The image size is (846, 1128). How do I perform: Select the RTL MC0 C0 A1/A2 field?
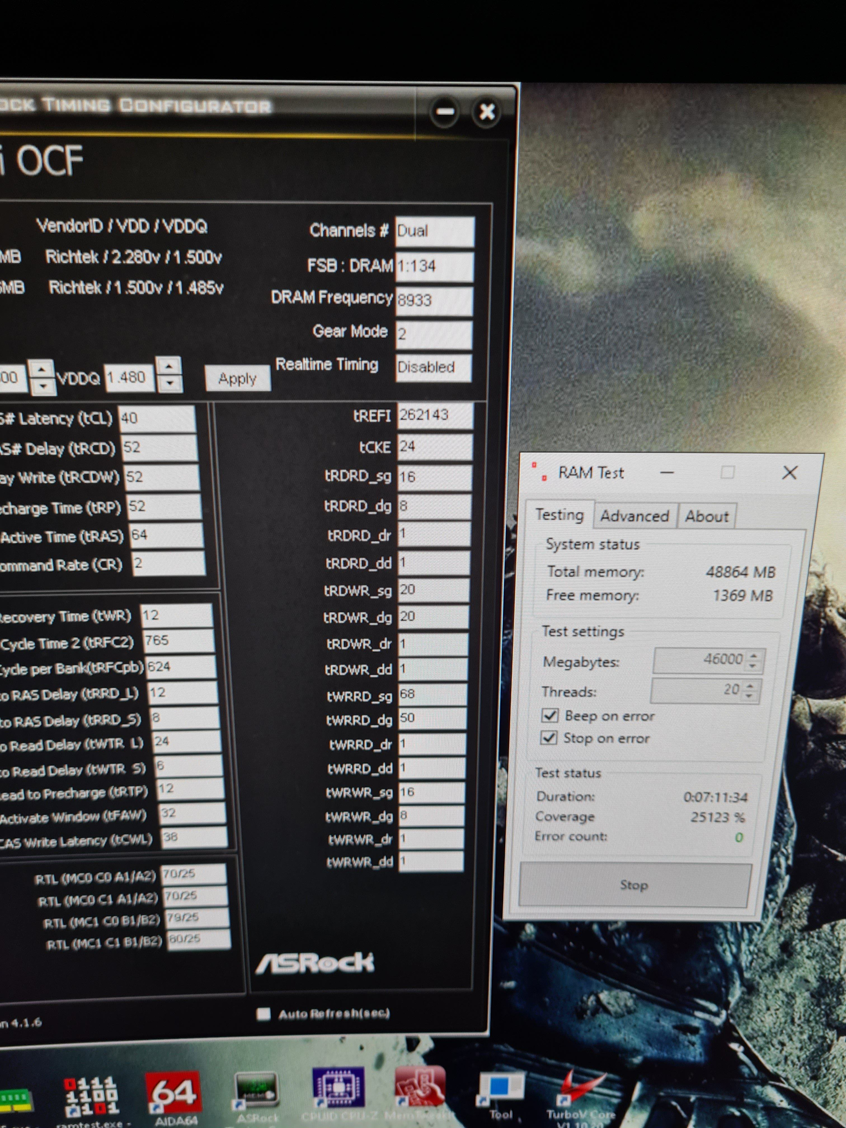click(194, 874)
